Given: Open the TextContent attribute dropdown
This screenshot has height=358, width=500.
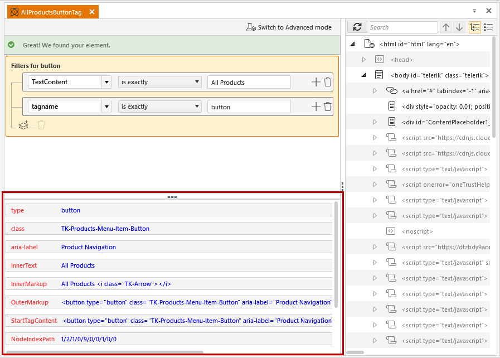Looking at the screenshot, I should (106, 82).
